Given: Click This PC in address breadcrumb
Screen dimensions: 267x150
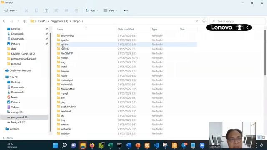Looking at the screenshot, I should pos(42,21).
